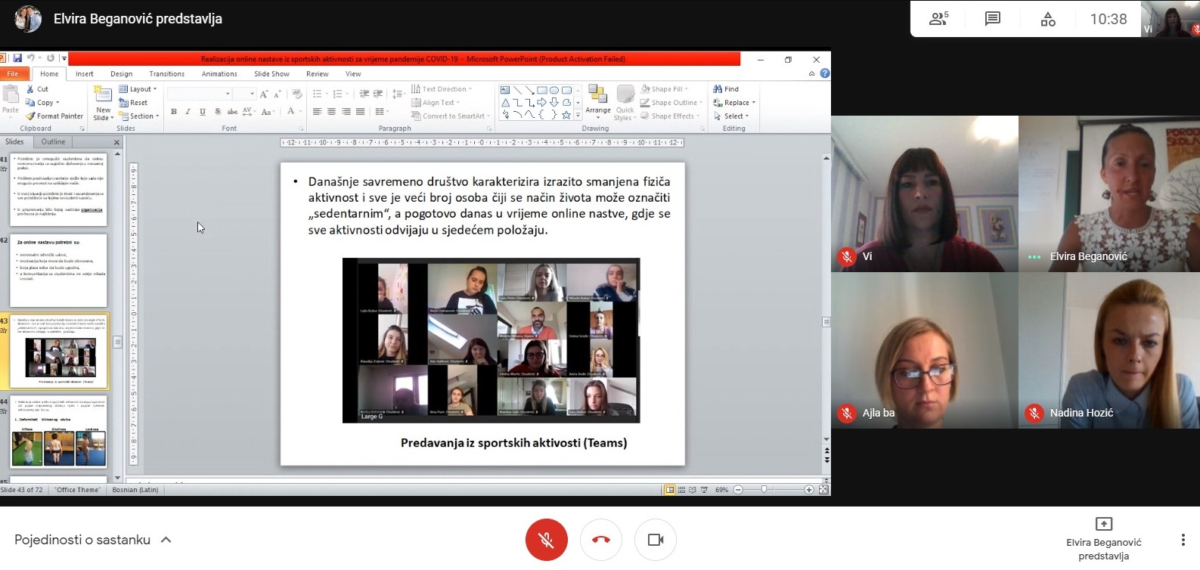Click the Format Painter tool
Screen dimensions: 1200x570
55,116
